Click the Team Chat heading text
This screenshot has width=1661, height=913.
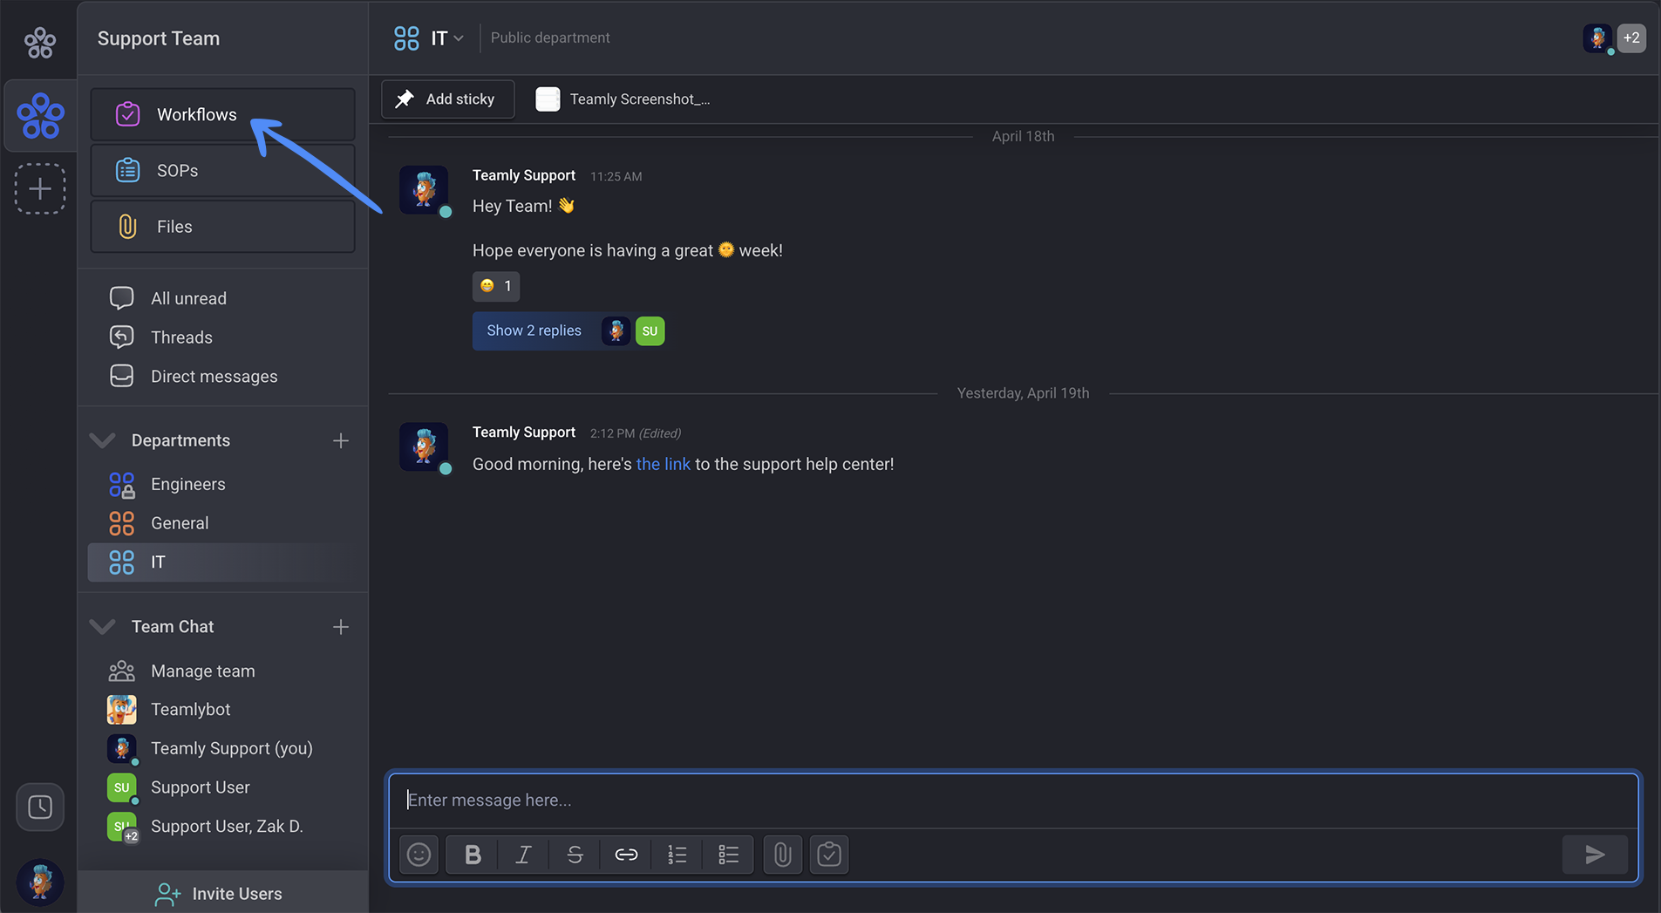173,627
